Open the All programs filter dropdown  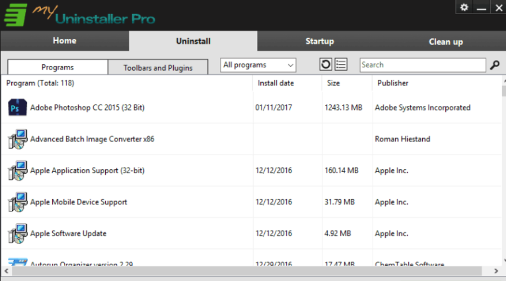coord(258,65)
